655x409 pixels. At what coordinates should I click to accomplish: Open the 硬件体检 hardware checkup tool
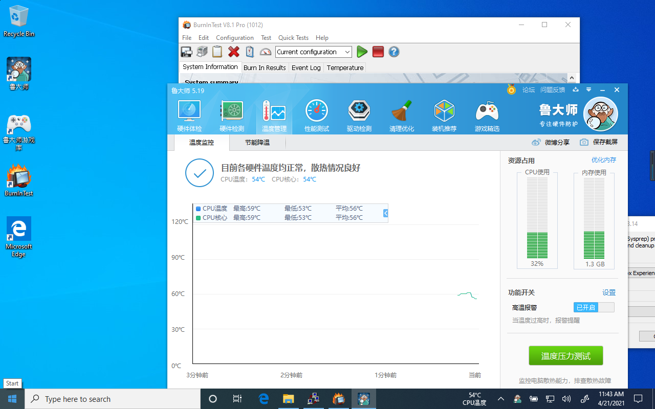[x=189, y=115]
